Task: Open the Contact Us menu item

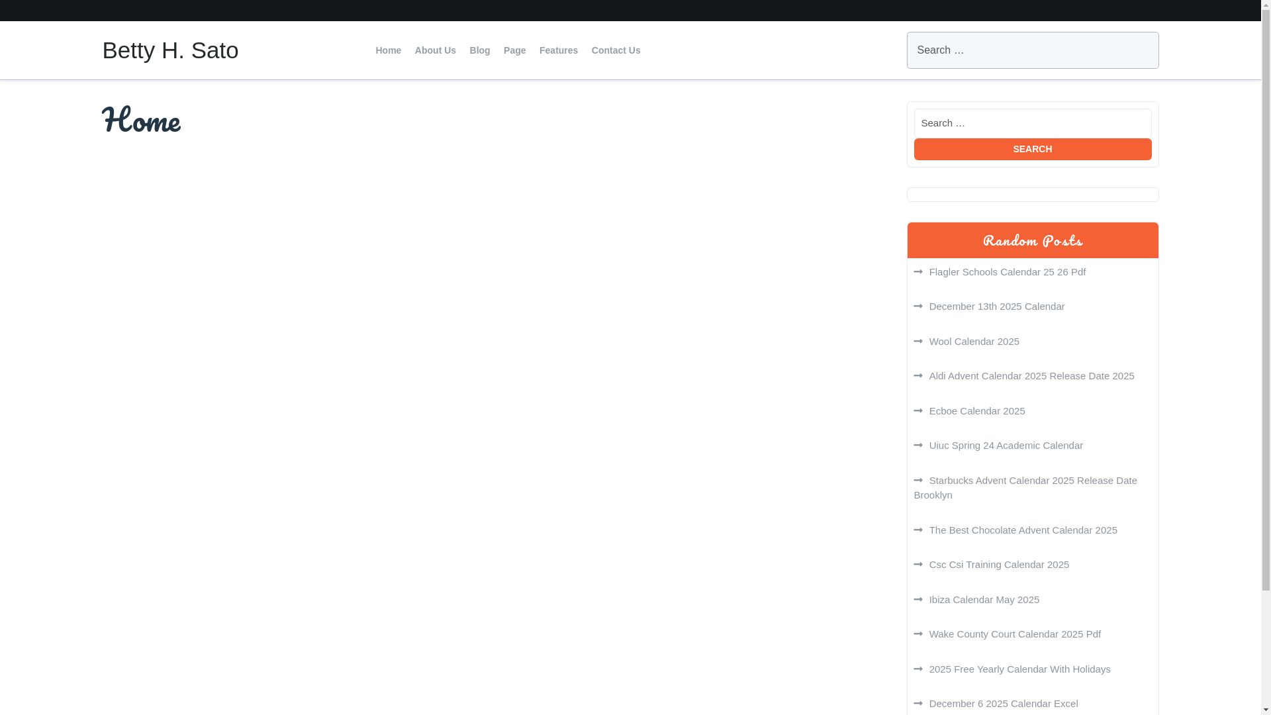Action: click(616, 50)
